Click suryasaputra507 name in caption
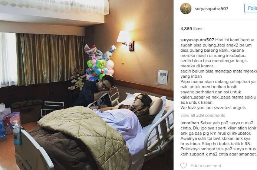This screenshot has height=170, width=257. tap(197, 40)
